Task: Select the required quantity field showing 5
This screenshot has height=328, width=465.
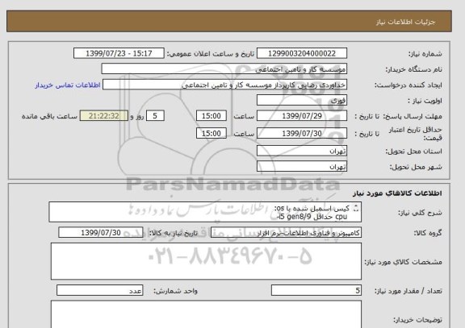Action: point(316,290)
